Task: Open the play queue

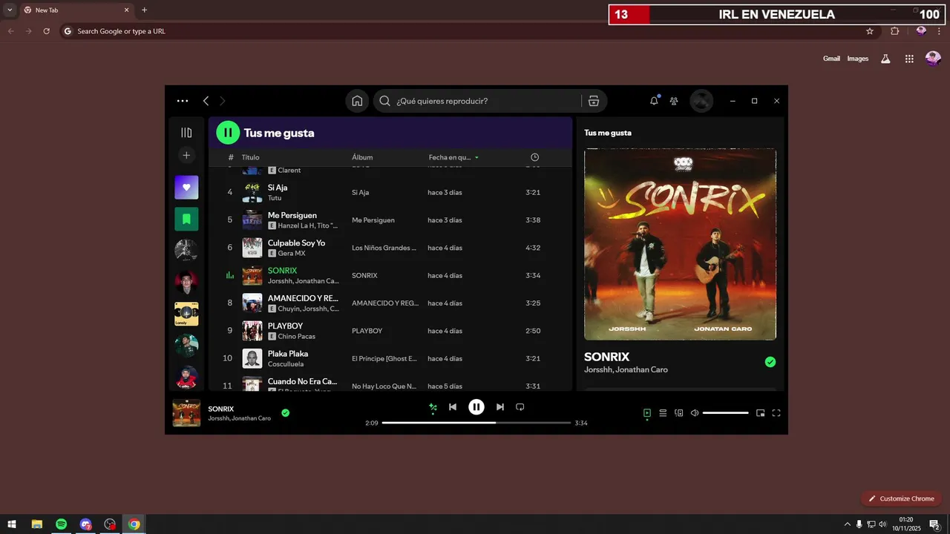Action: click(663, 413)
